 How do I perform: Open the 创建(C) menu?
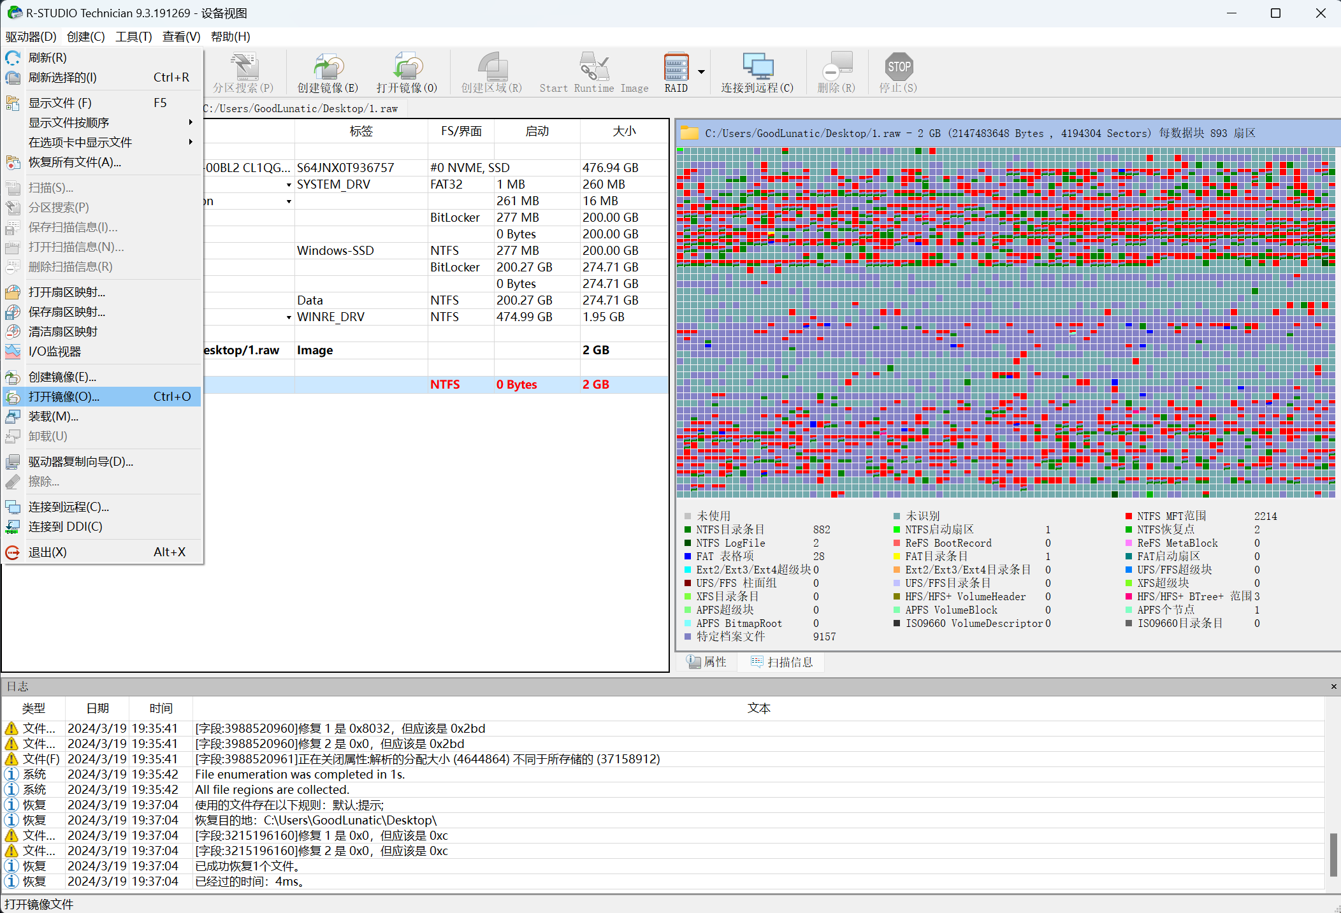coord(86,37)
